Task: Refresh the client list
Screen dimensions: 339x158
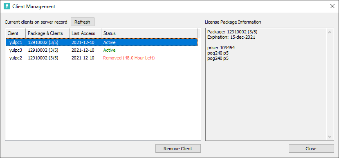Action: [x=82, y=22]
